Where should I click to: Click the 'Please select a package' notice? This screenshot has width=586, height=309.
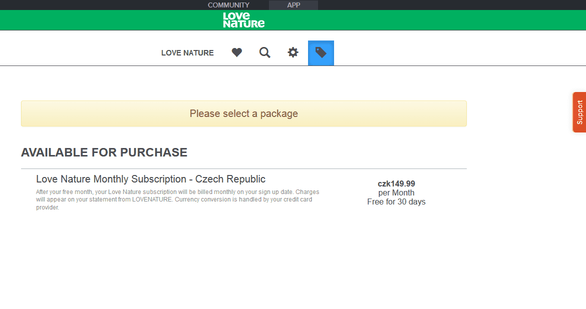244,113
